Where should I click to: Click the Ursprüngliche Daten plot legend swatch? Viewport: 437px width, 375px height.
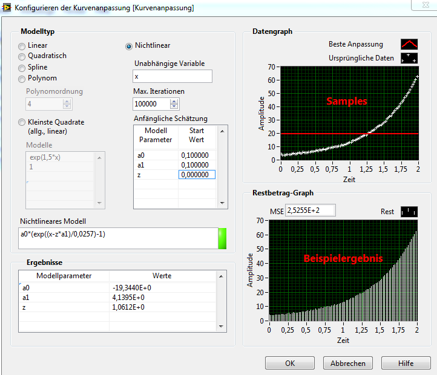click(409, 58)
